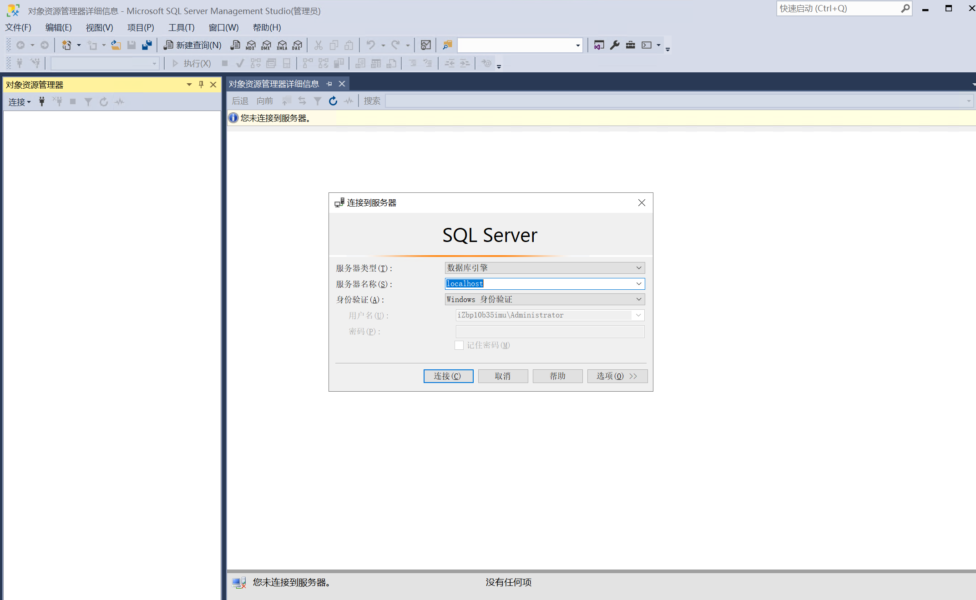Click the Forward (向前) button
The image size is (976, 600).
click(265, 101)
